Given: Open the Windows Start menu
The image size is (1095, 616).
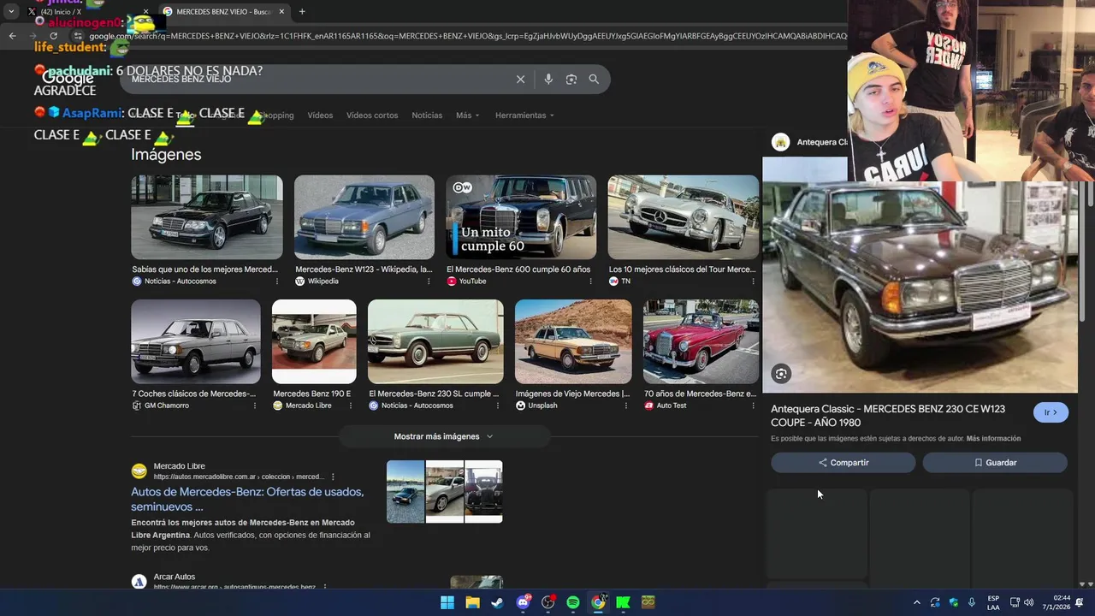Looking at the screenshot, I should pos(447,602).
